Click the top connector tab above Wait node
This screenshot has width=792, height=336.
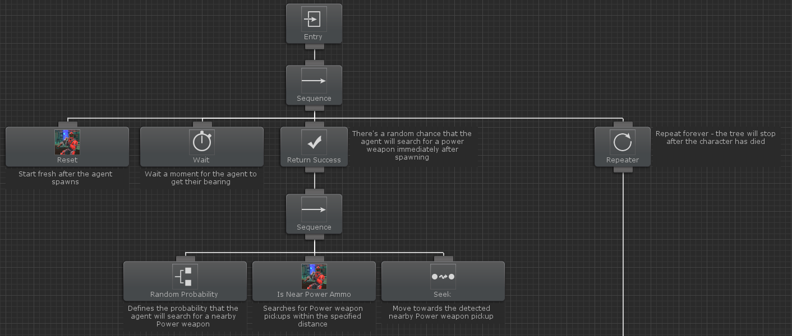point(201,124)
